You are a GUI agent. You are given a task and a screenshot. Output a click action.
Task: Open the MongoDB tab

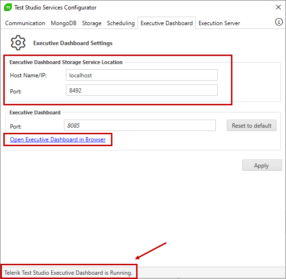(x=64, y=23)
